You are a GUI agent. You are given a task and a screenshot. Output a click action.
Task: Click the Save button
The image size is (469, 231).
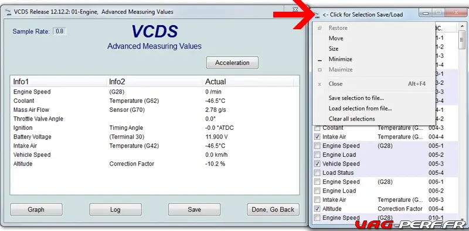point(194,209)
